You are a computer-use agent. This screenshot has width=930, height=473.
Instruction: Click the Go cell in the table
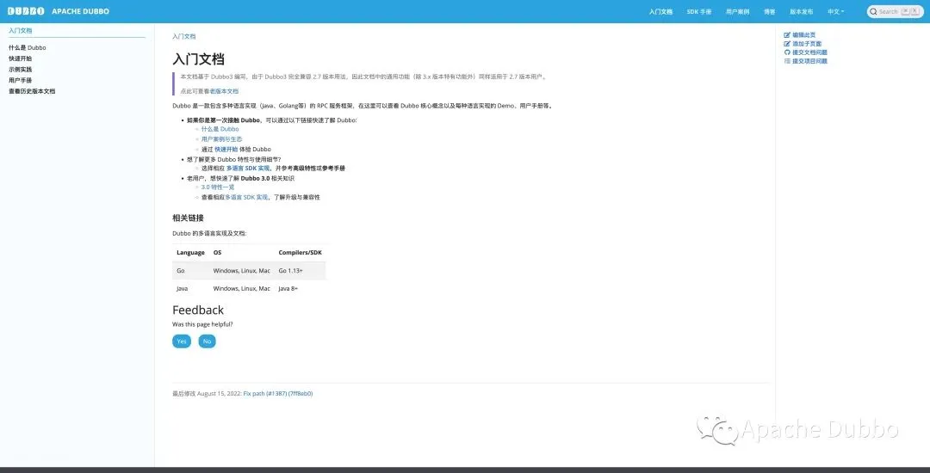click(x=181, y=271)
